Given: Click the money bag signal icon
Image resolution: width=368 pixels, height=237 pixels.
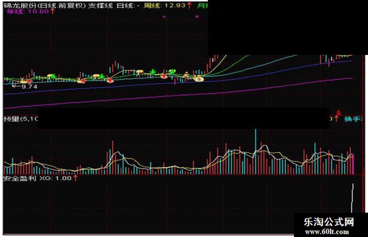Looking at the screenshot, I should 199,79.
